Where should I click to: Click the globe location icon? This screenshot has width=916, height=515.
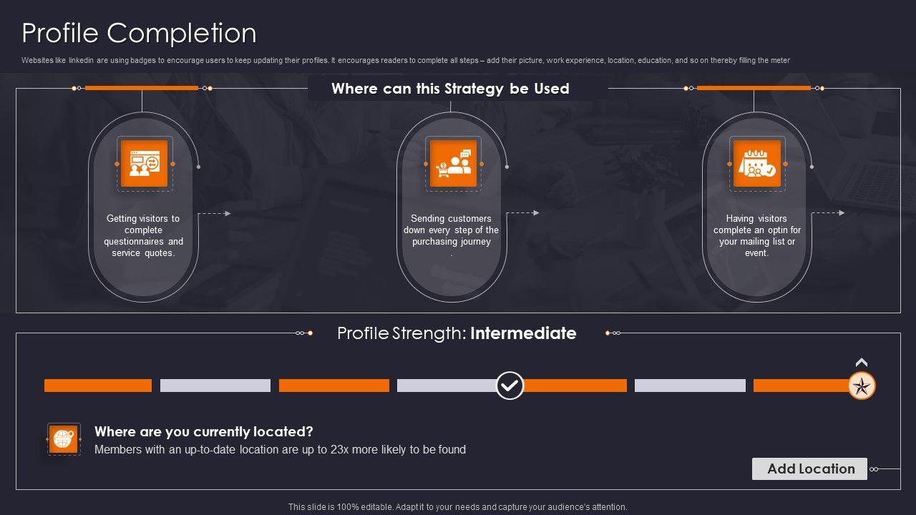[64, 438]
